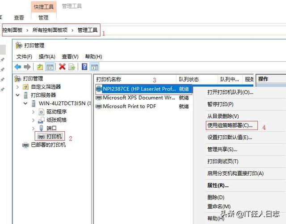The image size is (286, 224).
Task: Toggle the Show/Hide console tree icon
Action: tap(50, 67)
